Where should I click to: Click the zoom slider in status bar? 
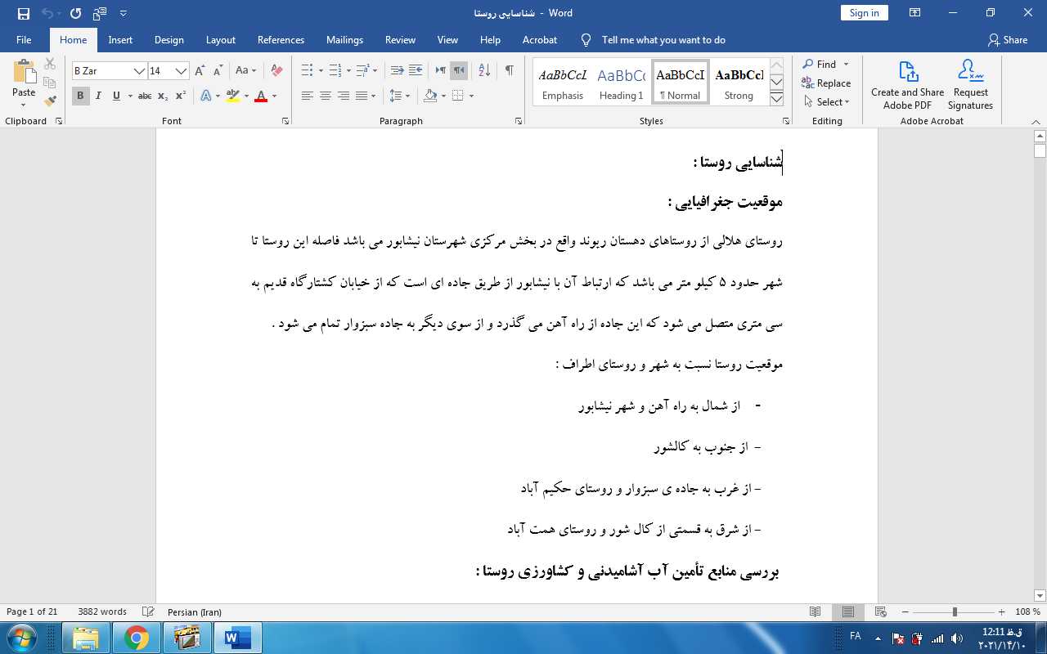954,612
